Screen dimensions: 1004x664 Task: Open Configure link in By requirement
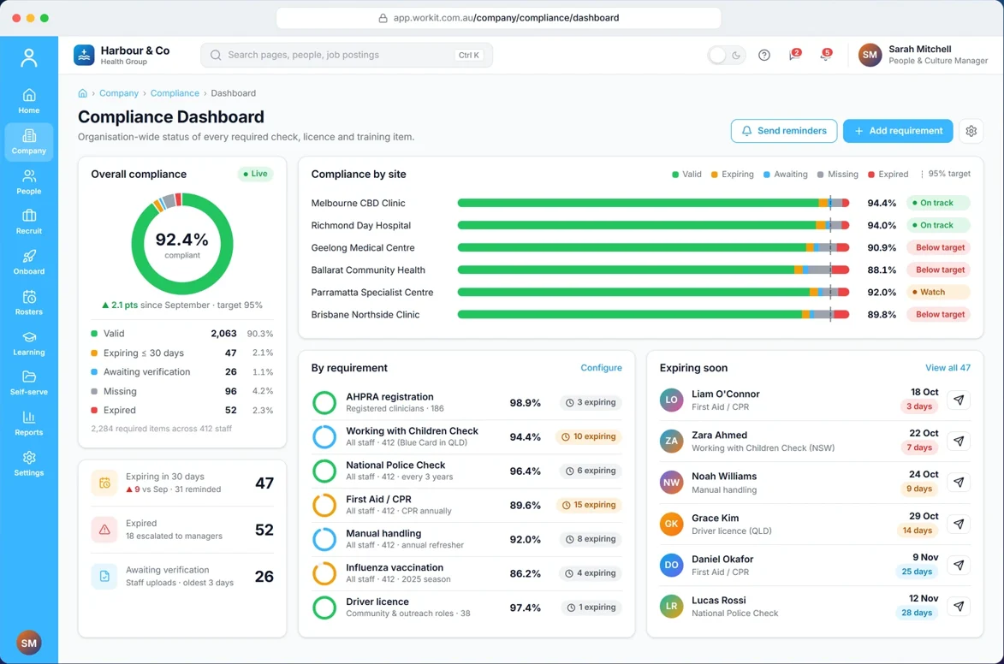tap(601, 368)
